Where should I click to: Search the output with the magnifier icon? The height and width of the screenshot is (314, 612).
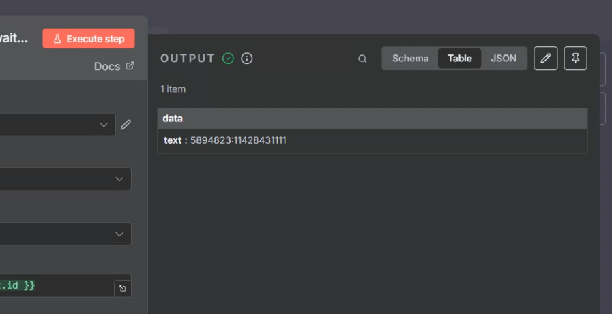tap(362, 59)
